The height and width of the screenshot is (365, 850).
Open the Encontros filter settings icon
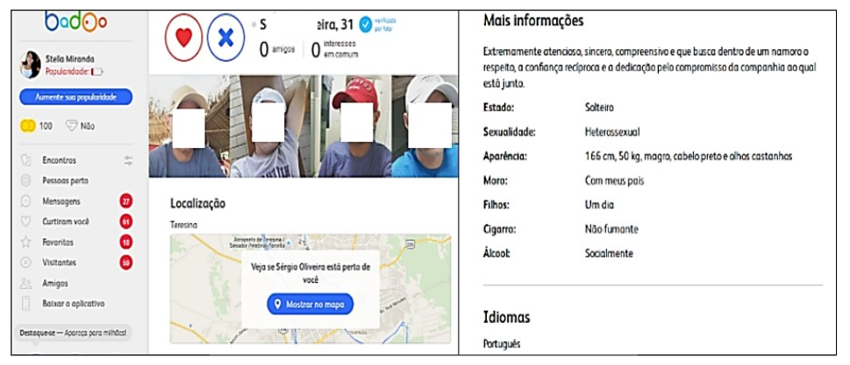point(128,160)
